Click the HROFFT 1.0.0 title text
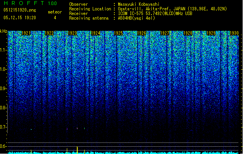 [x=31, y=3]
